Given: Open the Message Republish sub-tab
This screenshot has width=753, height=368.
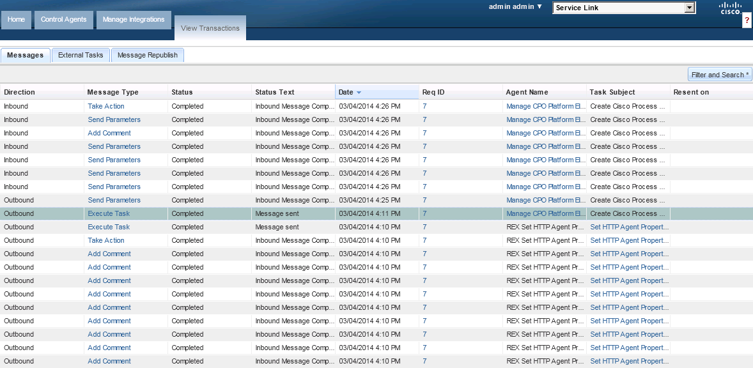Looking at the screenshot, I should click(148, 55).
